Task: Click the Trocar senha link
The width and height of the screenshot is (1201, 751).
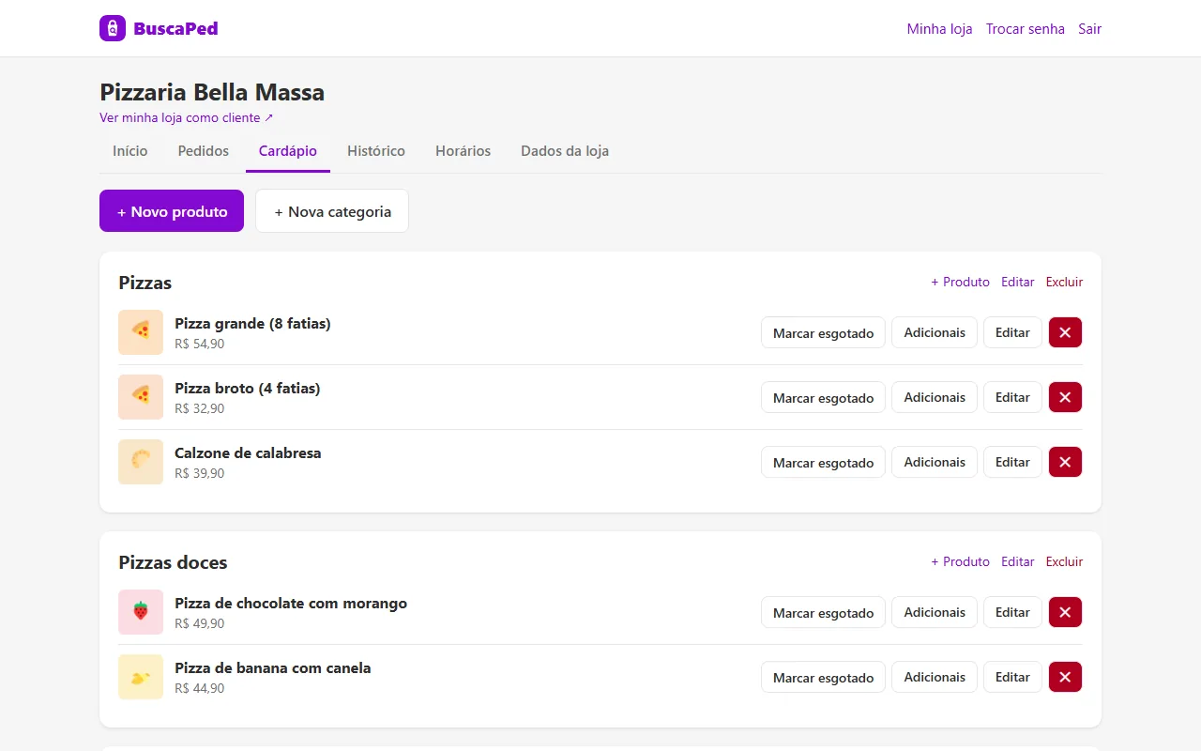Action: pos(1026,29)
